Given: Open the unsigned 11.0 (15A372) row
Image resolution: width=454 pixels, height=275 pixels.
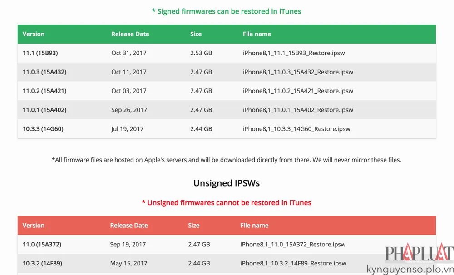Looking at the screenshot, I should click(x=227, y=244).
